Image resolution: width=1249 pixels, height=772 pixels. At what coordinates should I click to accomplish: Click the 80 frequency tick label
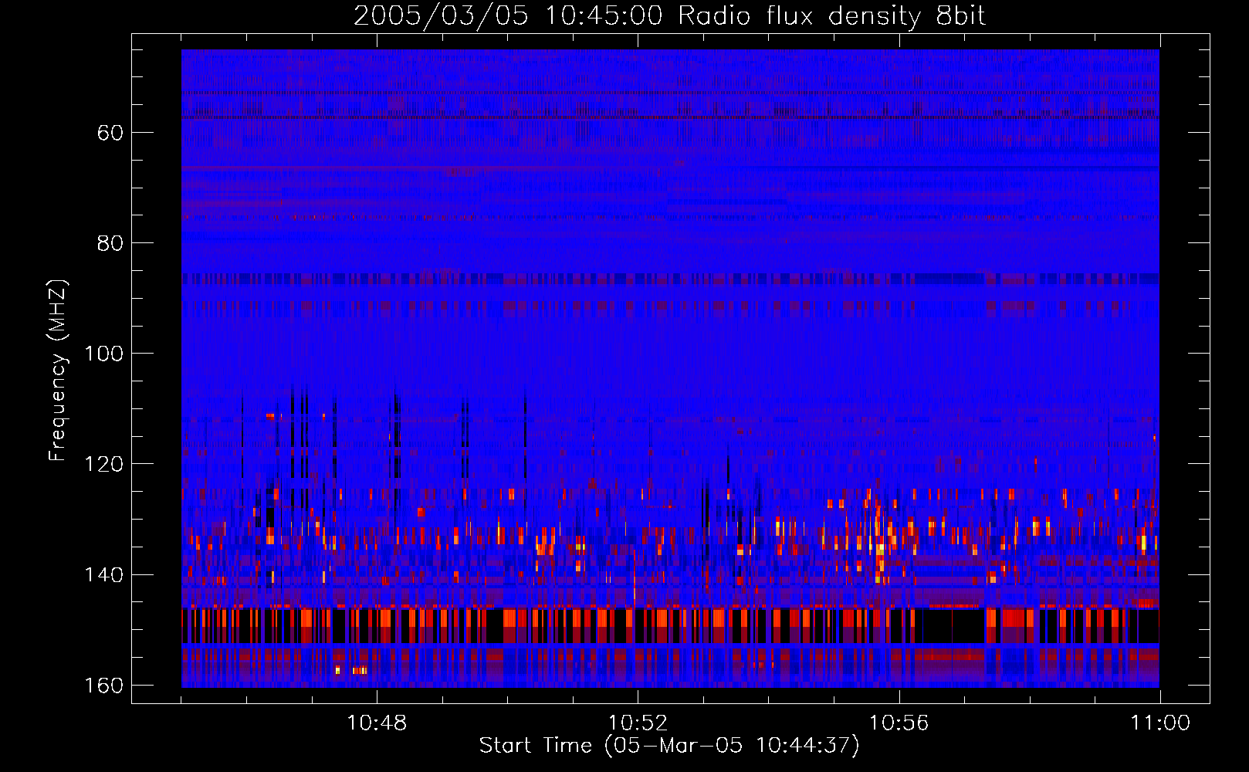click(110, 243)
